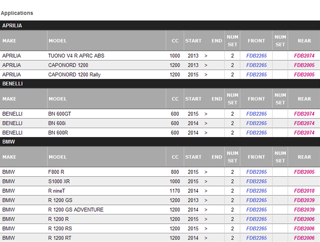Open FDB2006 rear link for R 1200 R
This screenshot has width=320, height=242.
(x=304, y=219)
